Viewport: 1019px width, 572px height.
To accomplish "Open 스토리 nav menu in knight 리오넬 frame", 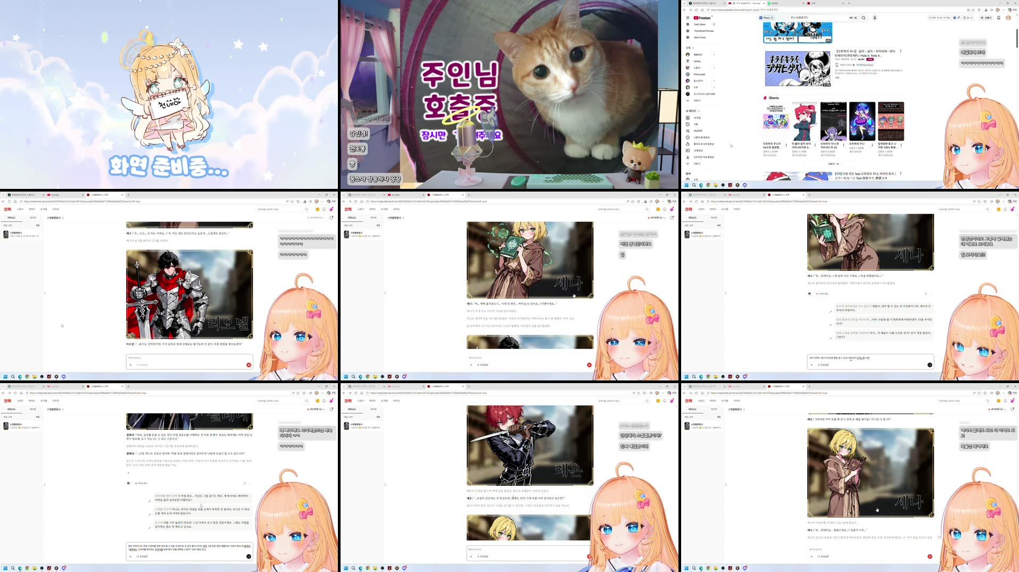I will click(x=20, y=209).
